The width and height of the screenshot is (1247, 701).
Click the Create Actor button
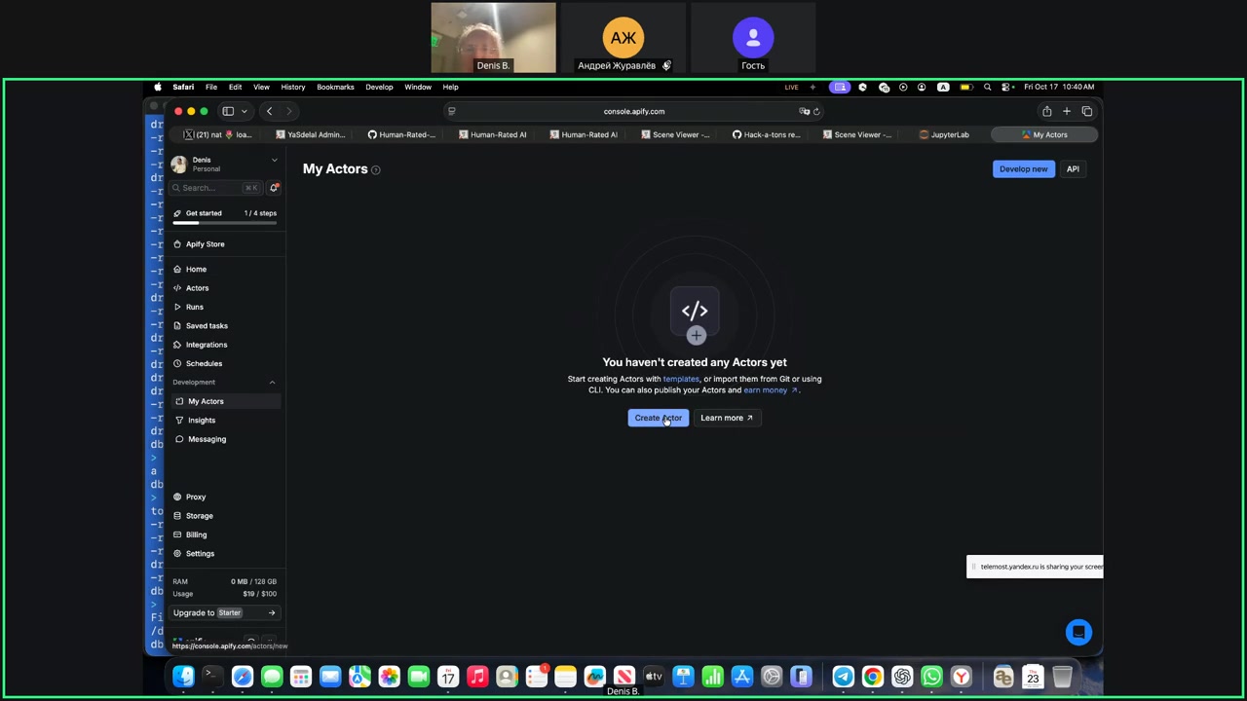(658, 418)
